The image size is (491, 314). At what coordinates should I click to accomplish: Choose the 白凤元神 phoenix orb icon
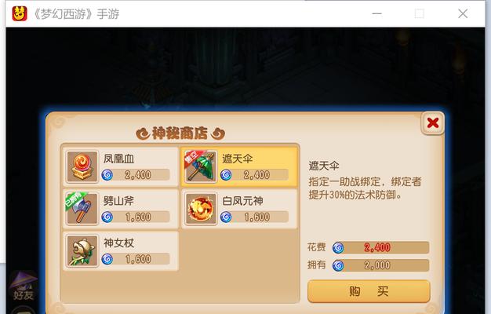click(201, 208)
